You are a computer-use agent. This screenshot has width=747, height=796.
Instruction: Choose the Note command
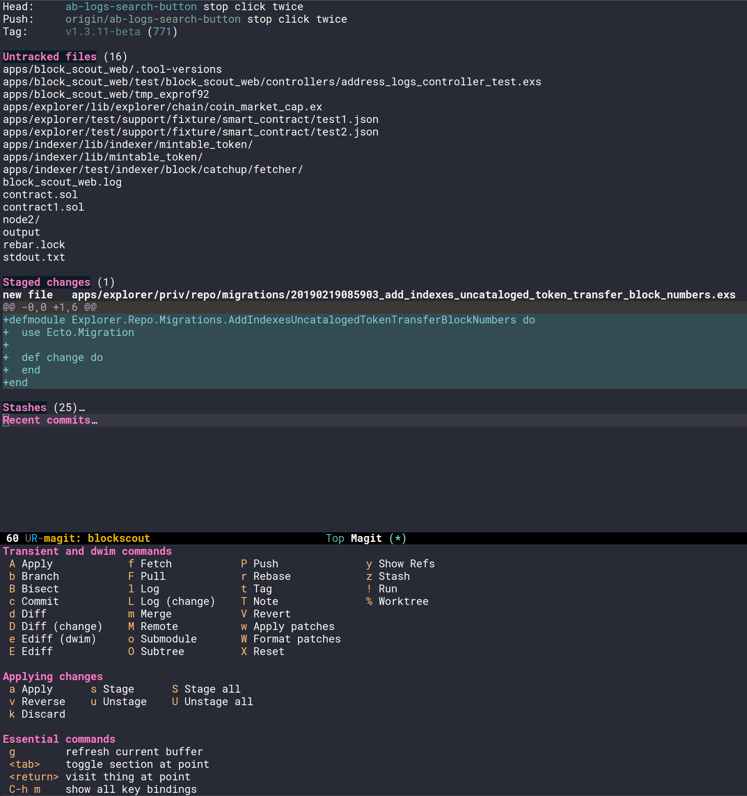pyautogui.click(x=260, y=601)
